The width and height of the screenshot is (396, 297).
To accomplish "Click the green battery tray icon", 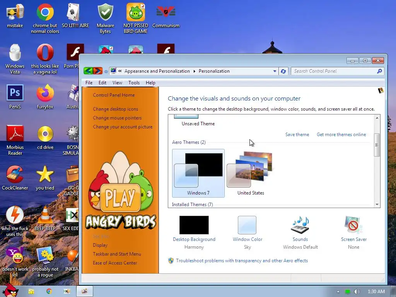I will pyautogui.click(x=348, y=292).
